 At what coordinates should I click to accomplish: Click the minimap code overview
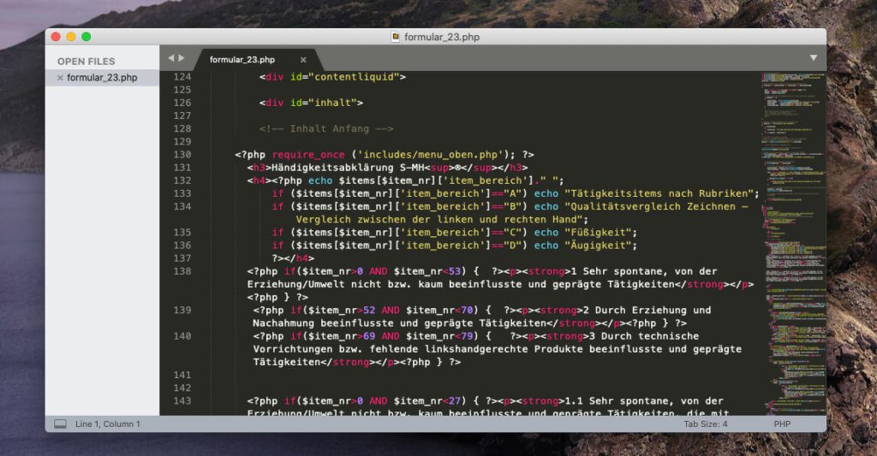[x=794, y=242]
